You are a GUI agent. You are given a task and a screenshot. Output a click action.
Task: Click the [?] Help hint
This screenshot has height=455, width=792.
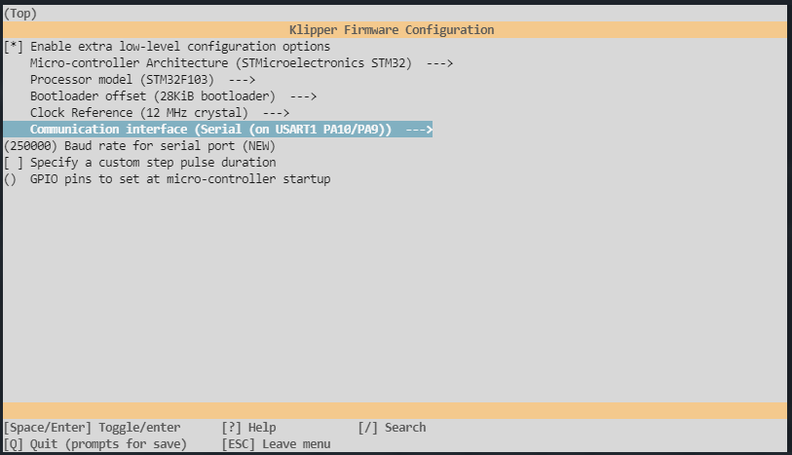248,427
